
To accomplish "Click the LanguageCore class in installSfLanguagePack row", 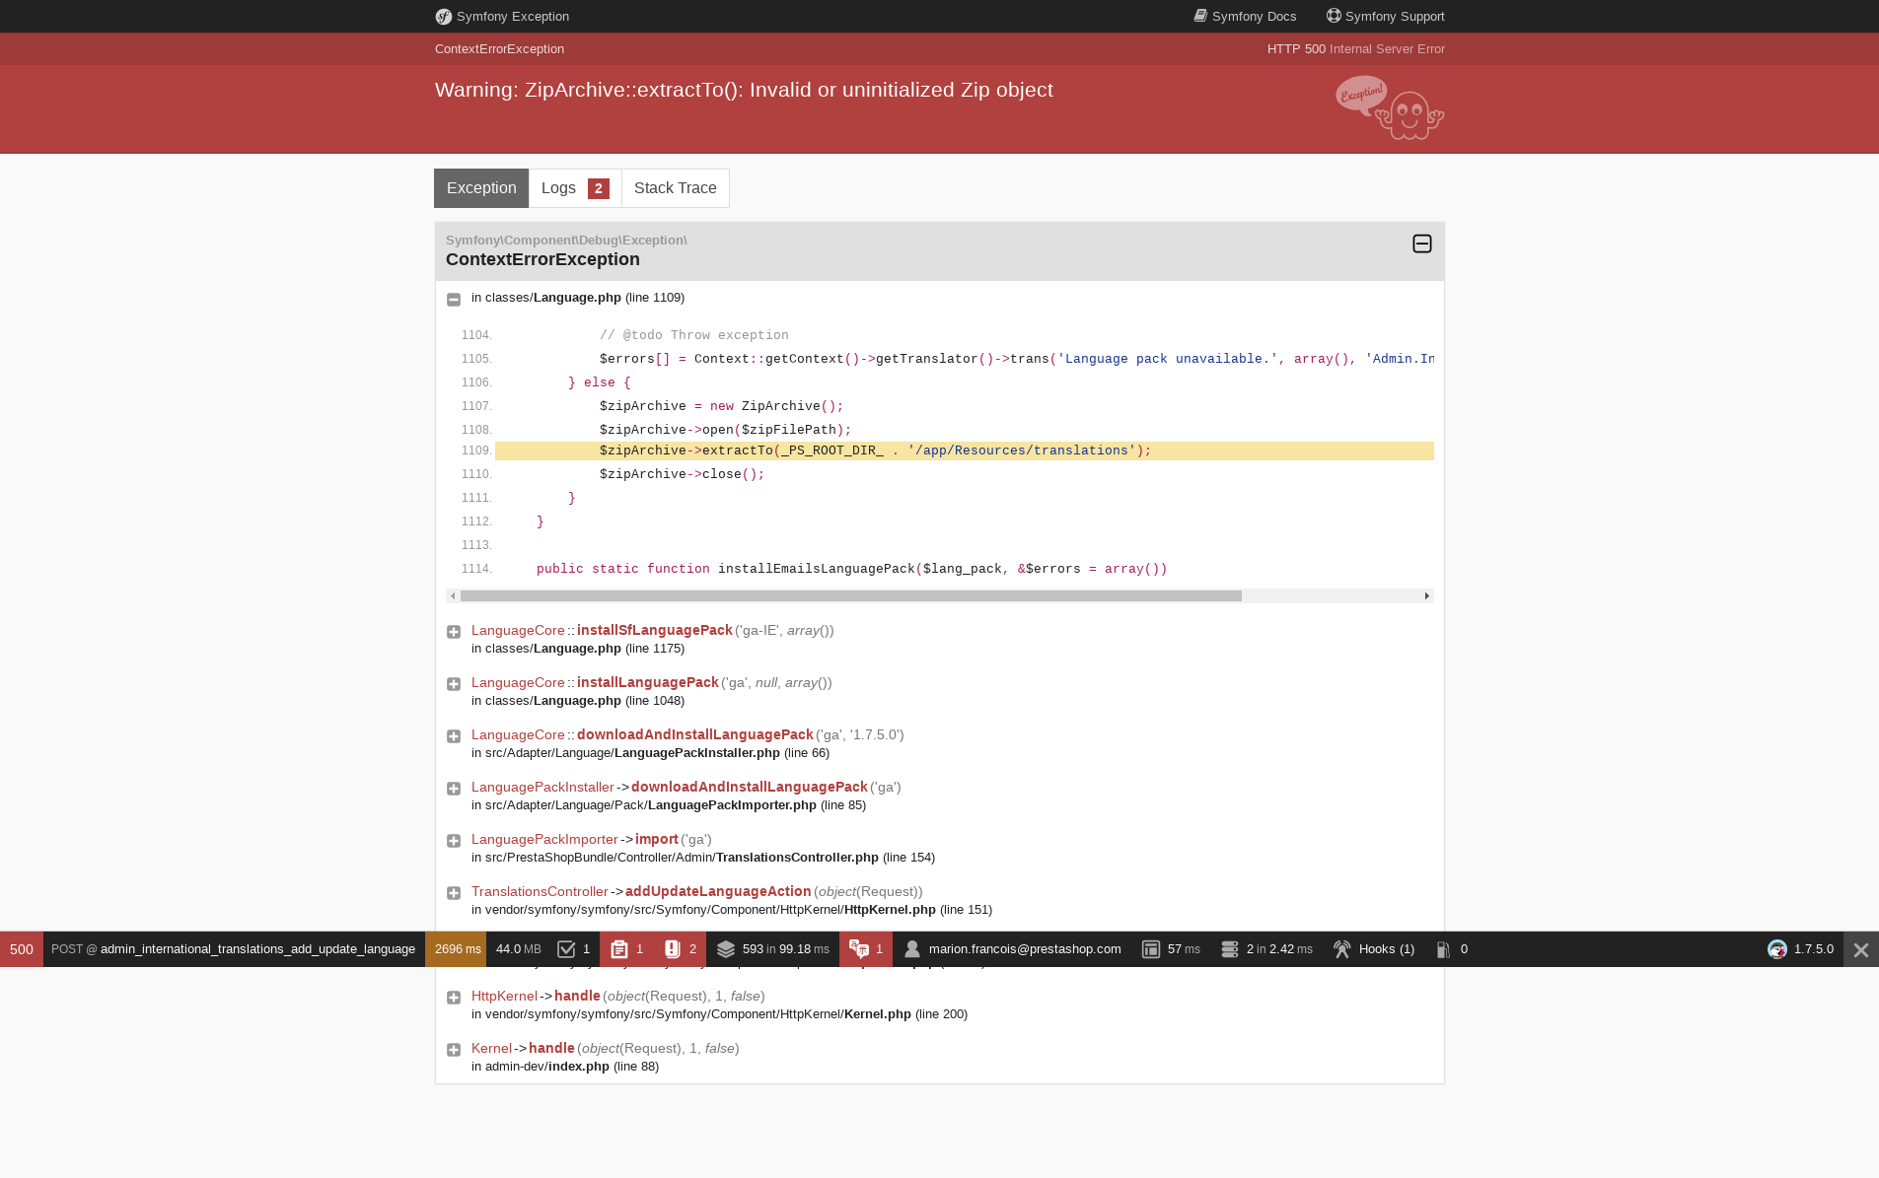I will pos(518,631).
